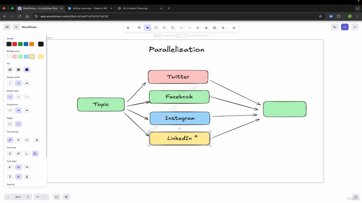Select the Eraser tool
Viewport: 362px width, 203px height.
223,28
